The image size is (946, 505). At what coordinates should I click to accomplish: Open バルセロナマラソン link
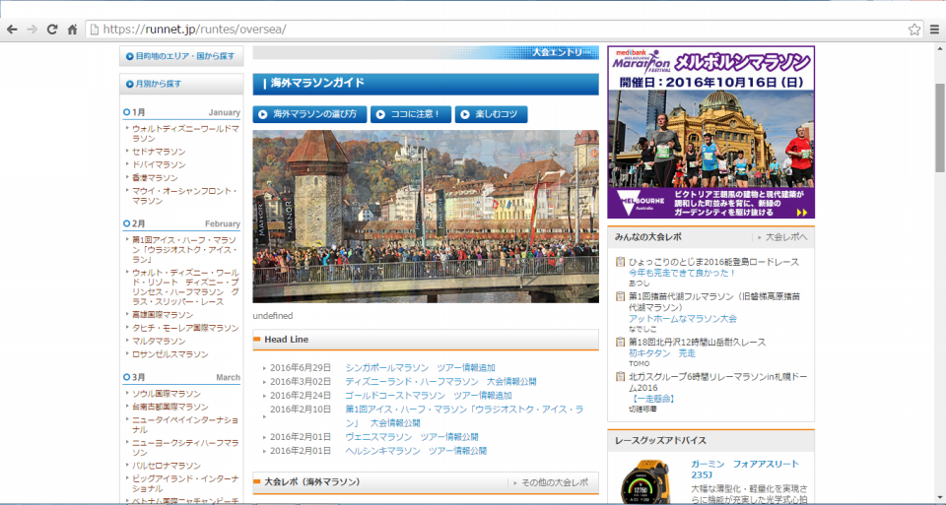point(167,466)
